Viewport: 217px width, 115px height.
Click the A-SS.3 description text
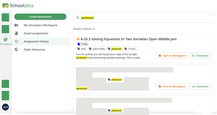(109, 56)
